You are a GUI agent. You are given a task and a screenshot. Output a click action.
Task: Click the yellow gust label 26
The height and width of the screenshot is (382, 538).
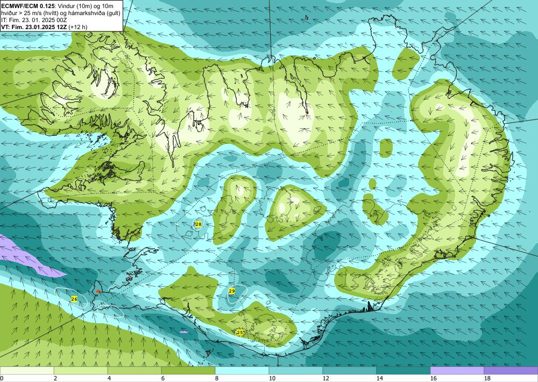pyautogui.click(x=74, y=299)
